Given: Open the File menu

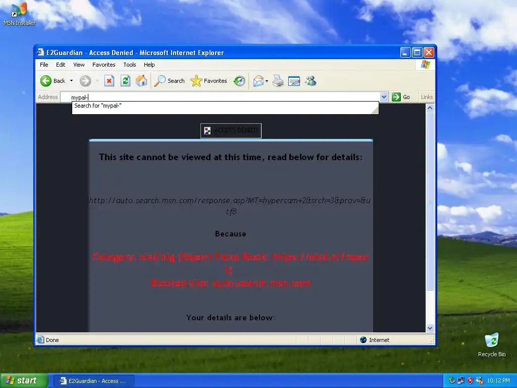Looking at the screenshot, I should tap(44, 65).
